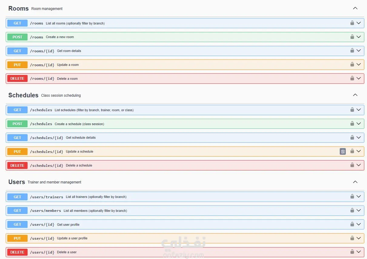Click 'Delete a schedule' description
Image resolution: width=367 pixels, height=259 pixels.
tap(79, 165)
